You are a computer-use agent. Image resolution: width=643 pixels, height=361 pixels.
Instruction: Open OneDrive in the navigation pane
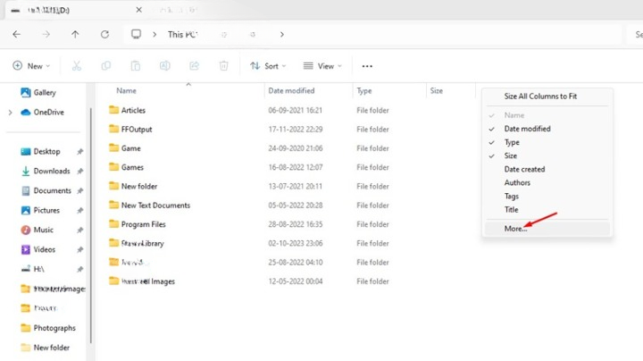(42, 112)
